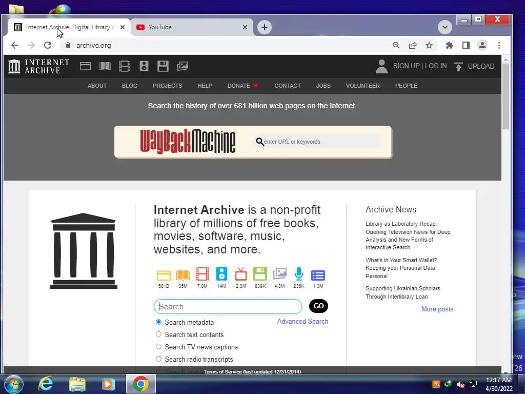Click the UPLOAD link
This screenshot has width=525, height=394.
tap(481, 66)
